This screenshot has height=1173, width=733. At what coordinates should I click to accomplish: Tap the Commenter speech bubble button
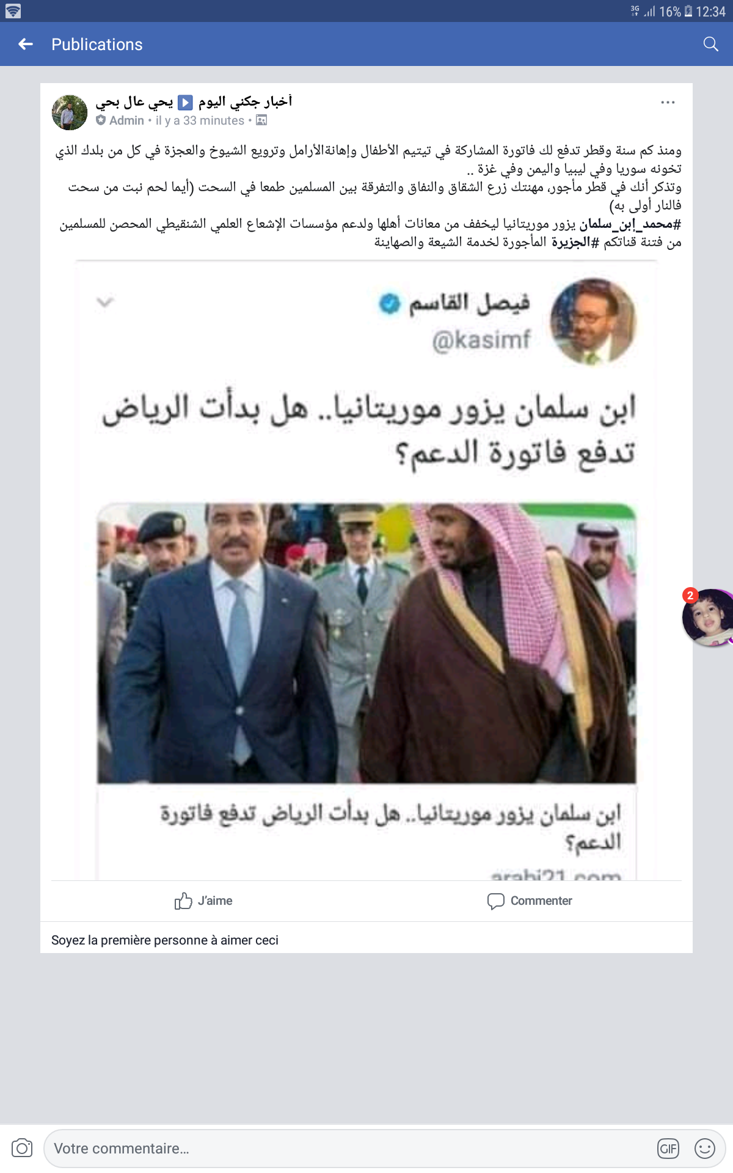[530, 901]
